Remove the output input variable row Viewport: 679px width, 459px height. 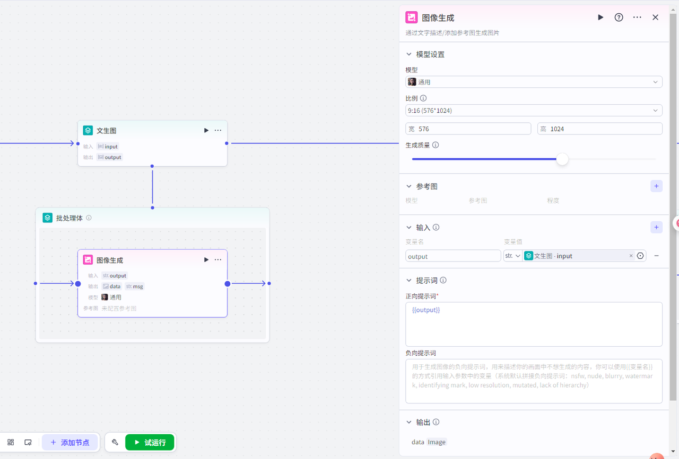pyautogui.click(x=656, y=256)
